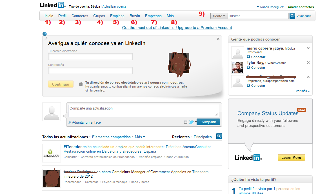Open the Grupos menu
This screenshot has width=327, height=194.
pos(99,16)
